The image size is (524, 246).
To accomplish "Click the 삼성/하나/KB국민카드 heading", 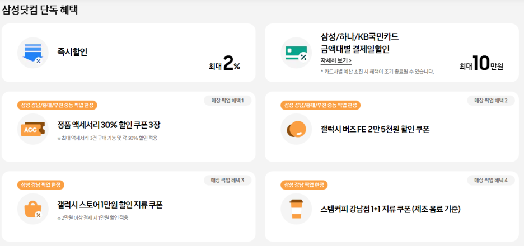I will tap(359, 36).
